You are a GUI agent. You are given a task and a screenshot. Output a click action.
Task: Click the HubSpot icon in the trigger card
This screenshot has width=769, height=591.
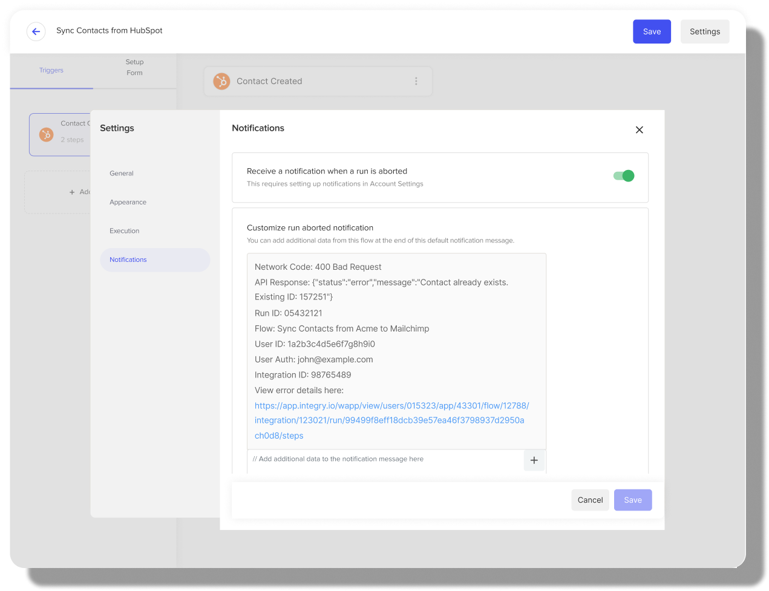pyautogui.click(x=47, y=135)
